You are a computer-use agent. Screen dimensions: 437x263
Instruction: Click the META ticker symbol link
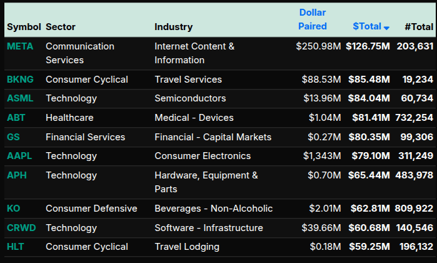20,46
